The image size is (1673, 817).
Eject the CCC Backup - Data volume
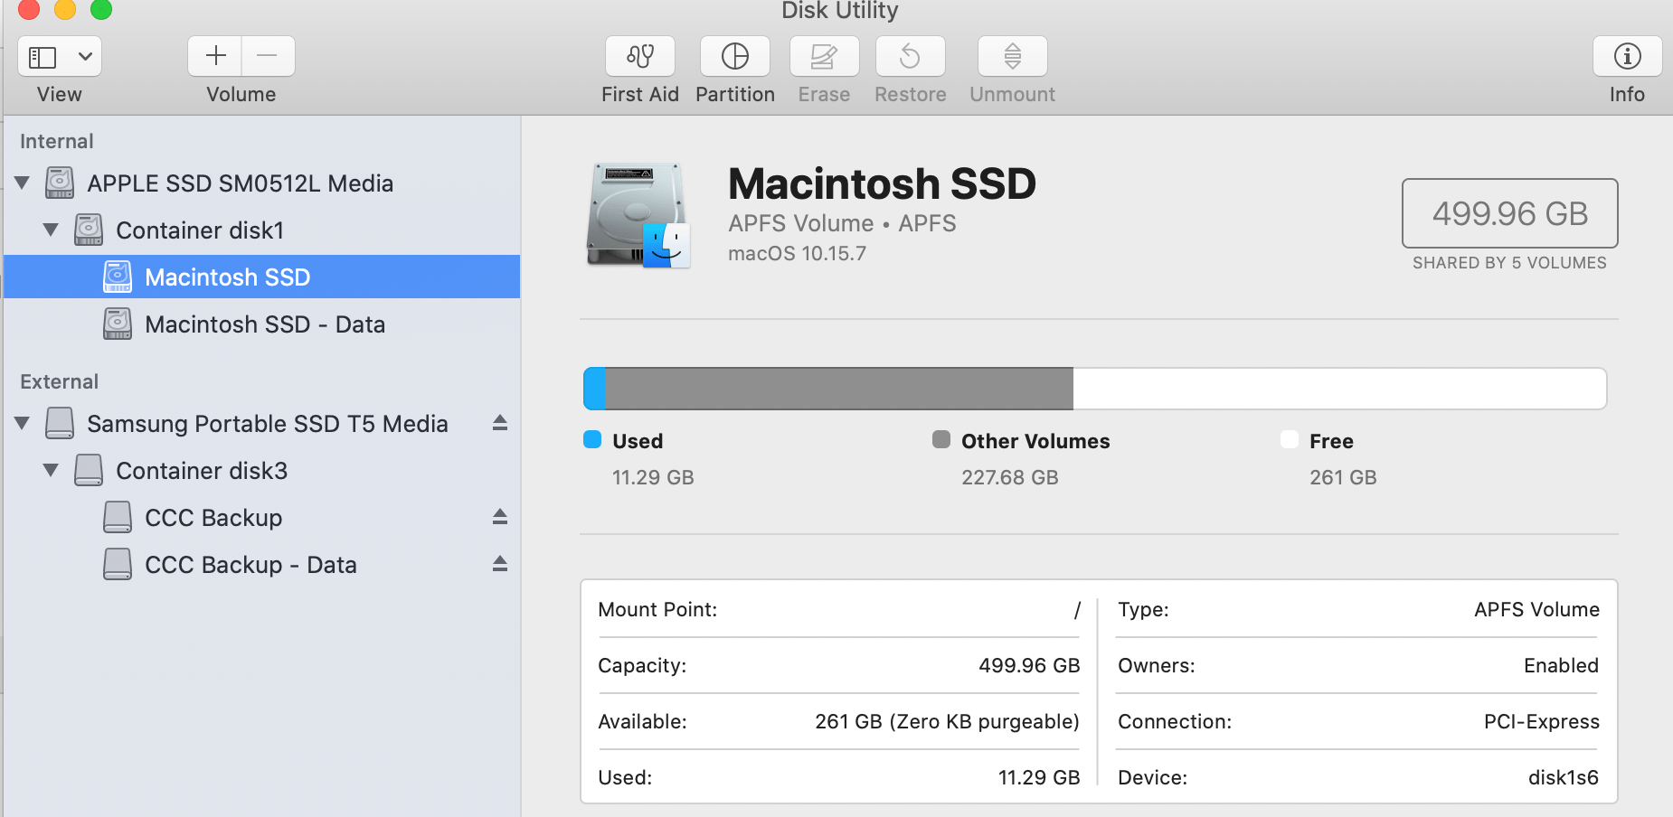tap(500, 564)
